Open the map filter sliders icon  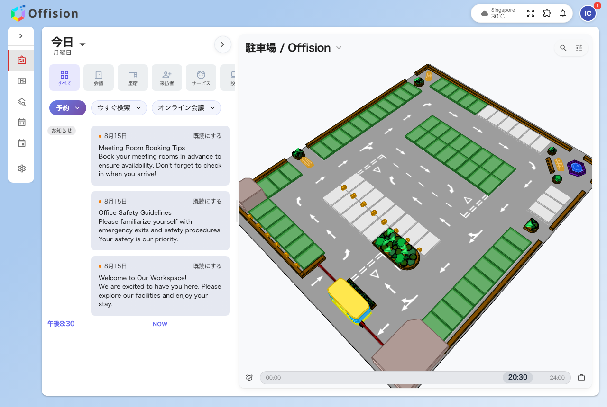(x=579, y=48)
